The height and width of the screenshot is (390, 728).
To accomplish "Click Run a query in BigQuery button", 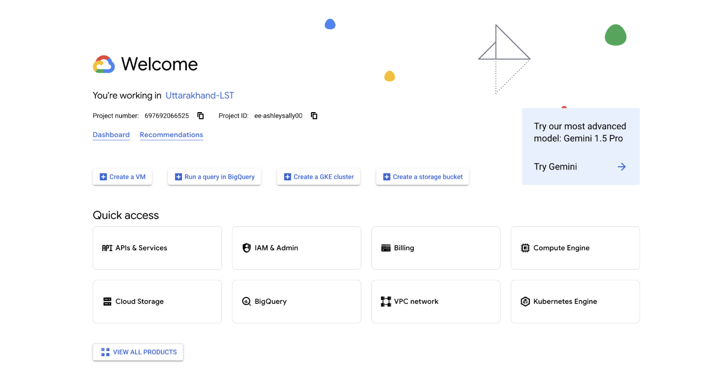I will coord(214,177).
